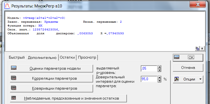Click Ковариации параметров button
The width and height of the screenshot is (210, 104).
pos(52,89)
